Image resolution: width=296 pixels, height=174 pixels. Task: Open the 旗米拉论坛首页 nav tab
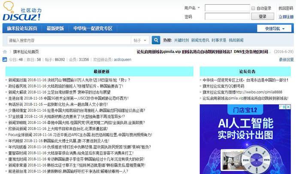pos(22,29)
